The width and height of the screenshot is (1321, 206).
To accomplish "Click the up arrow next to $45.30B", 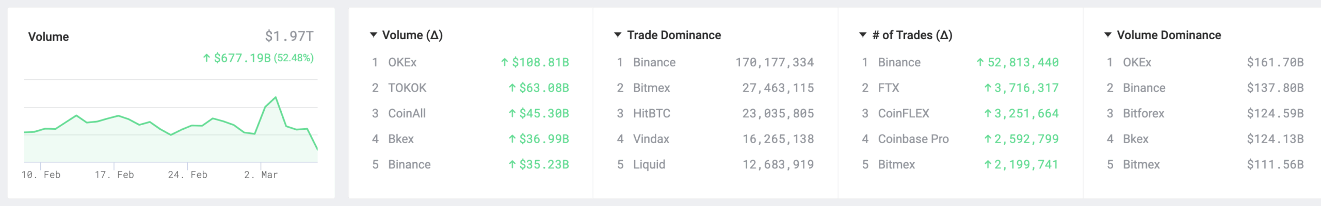I will pos(512,113).
